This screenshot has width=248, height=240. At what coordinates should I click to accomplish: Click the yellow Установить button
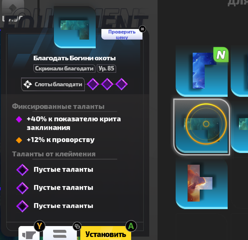tap(106, 234)
